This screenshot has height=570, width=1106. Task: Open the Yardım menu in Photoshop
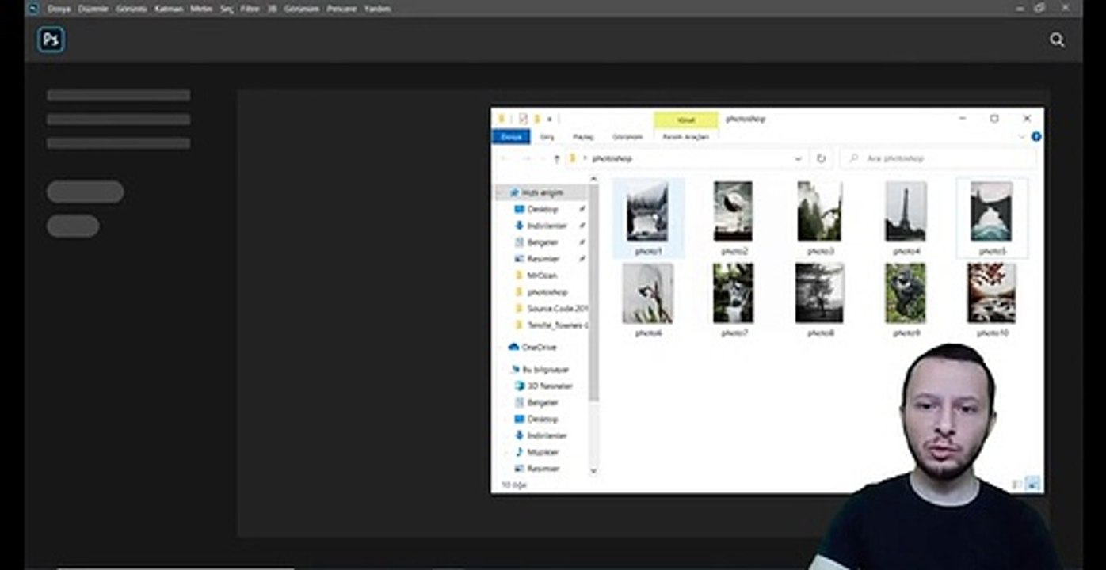click(377, 9)
